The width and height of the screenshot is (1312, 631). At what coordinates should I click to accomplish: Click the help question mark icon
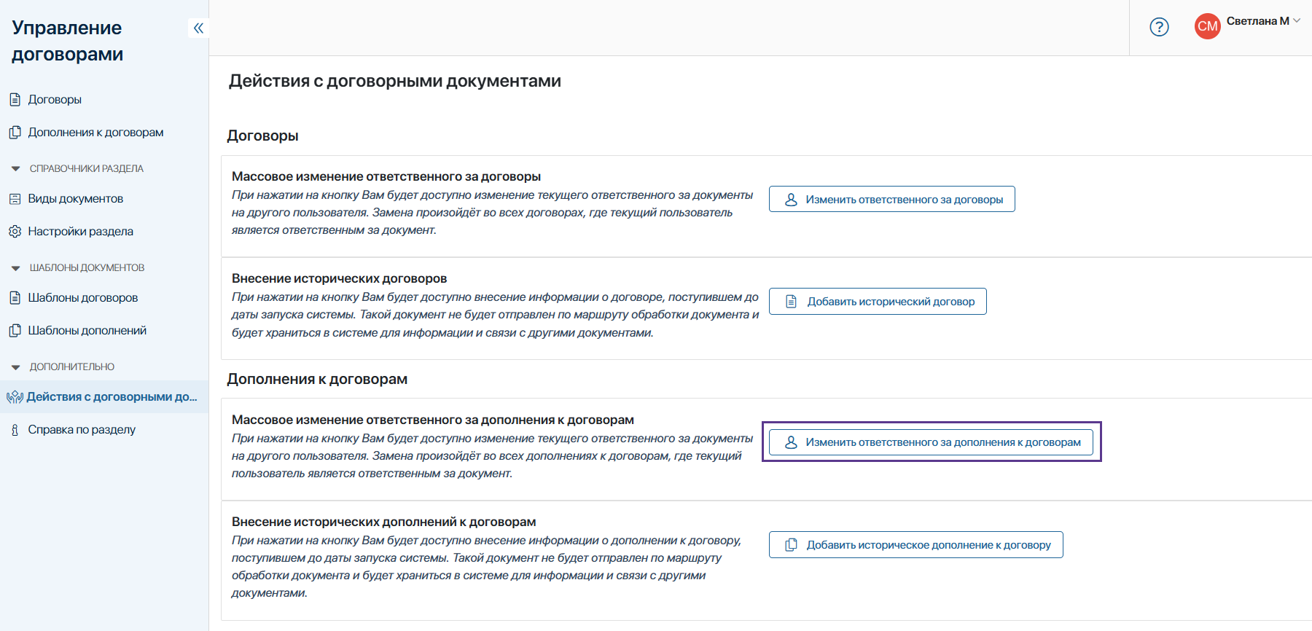pyautogui.click(x=1159, y=27)
